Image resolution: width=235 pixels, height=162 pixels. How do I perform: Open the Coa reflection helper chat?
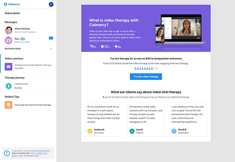coord(28,40)
